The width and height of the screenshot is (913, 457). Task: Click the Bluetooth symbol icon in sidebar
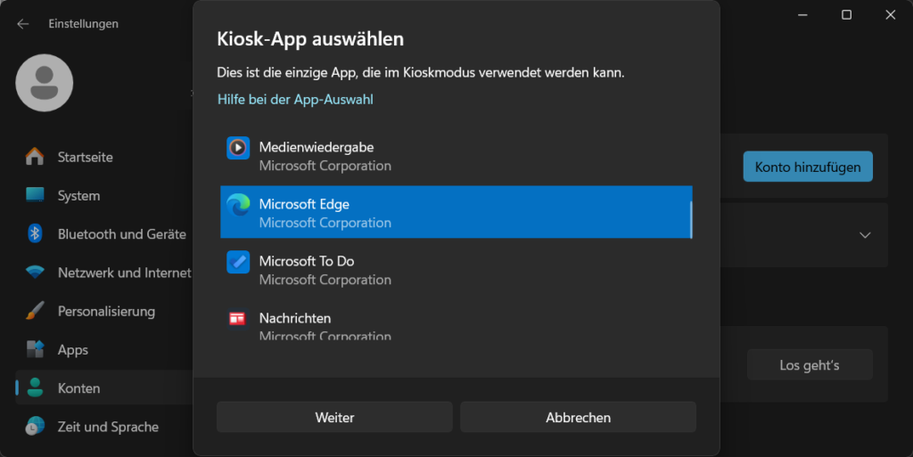(x=35, y=233)
